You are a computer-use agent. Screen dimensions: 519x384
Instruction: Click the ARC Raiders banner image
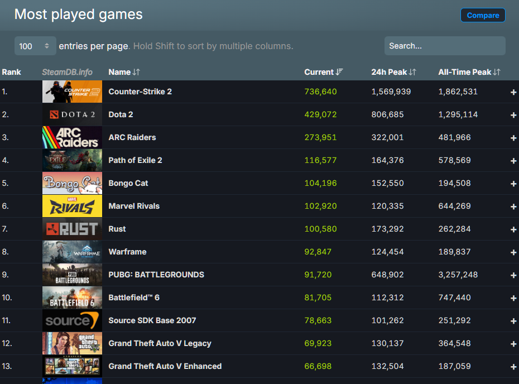72,137
